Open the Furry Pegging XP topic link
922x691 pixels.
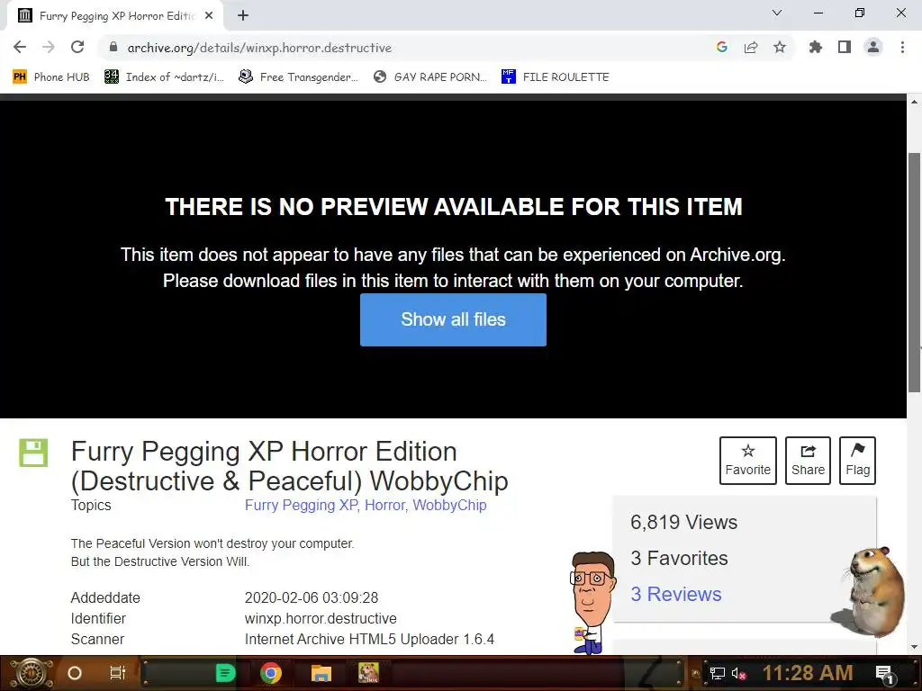pyautogui.click(x=301, y=506)
